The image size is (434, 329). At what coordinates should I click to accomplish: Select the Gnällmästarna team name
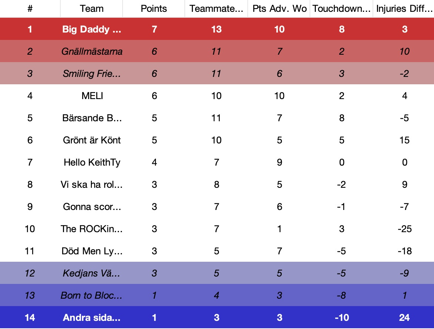91,51
